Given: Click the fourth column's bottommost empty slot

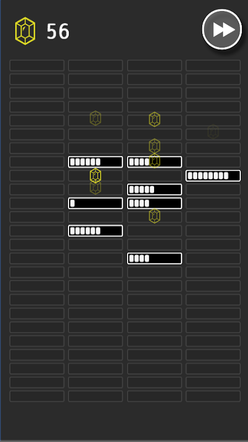Looking at the screenshot, I should coord(213,396).
